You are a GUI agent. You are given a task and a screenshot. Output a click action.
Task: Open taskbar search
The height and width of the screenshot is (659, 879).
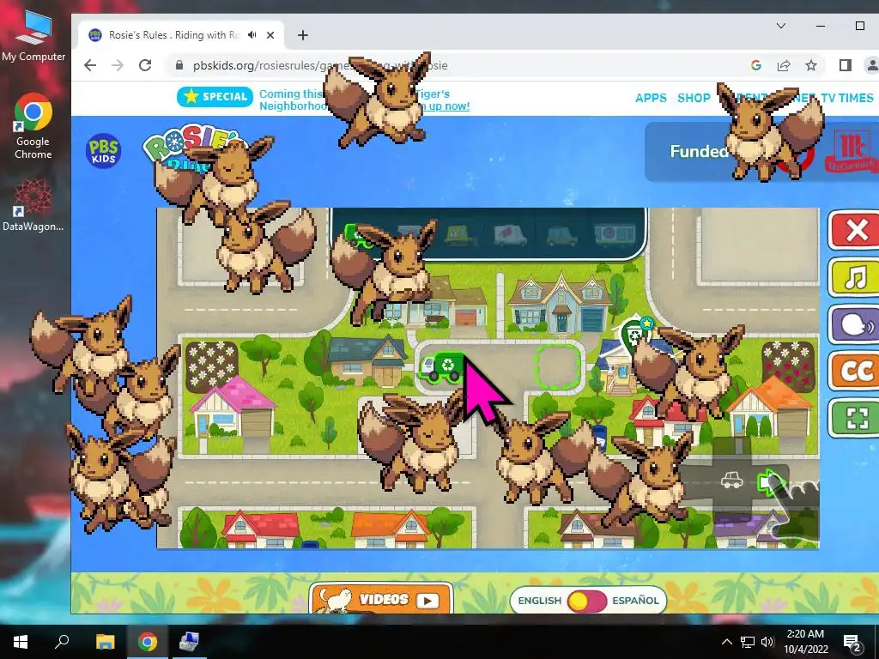click(62, 642)
